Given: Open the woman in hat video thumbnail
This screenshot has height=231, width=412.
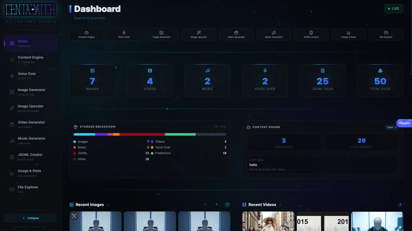Looking at the screenshot, I should coord(268,221).
